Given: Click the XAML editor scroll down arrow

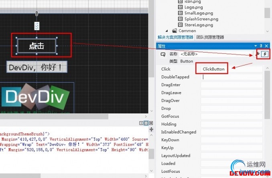Looking at the screenshot, I should 151,171.
